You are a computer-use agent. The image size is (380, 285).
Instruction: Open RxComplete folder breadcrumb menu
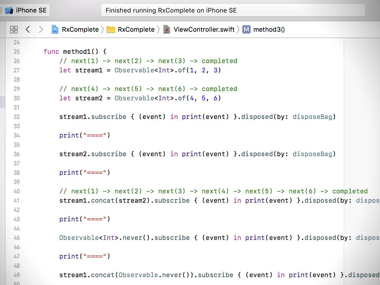(x=136, y=29)
